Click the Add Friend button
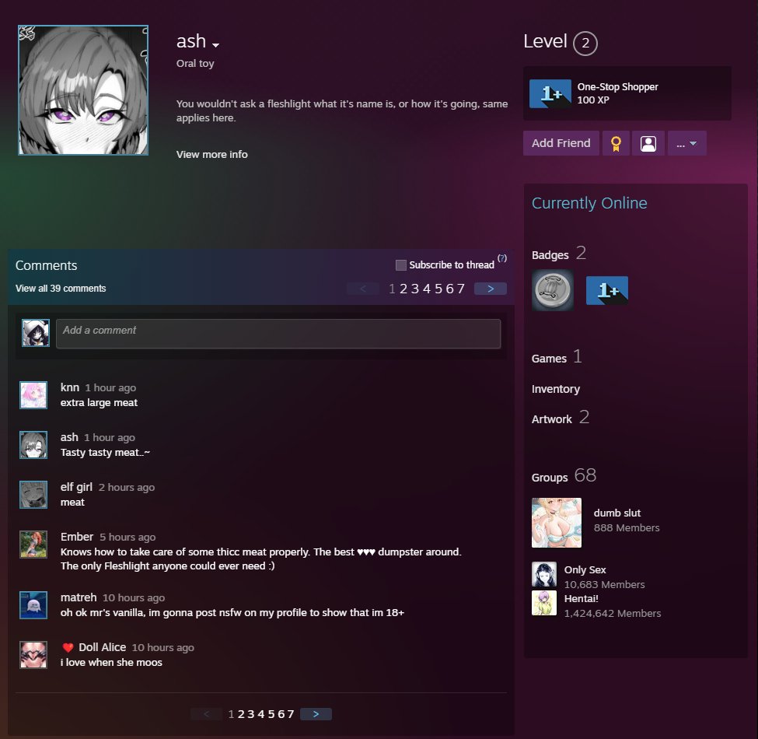This screenshot has width=758, height=739. [561, 143]
